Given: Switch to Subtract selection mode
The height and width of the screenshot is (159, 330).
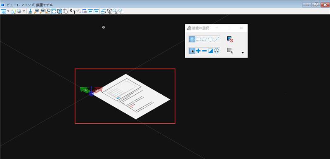Looking at the screenshot, I should [204, 51].
